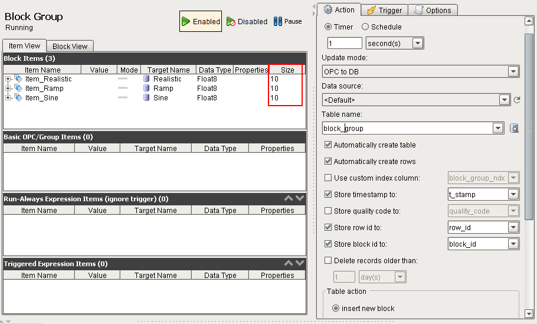Uncheck Automatically create table

click(x=328, y=145)
